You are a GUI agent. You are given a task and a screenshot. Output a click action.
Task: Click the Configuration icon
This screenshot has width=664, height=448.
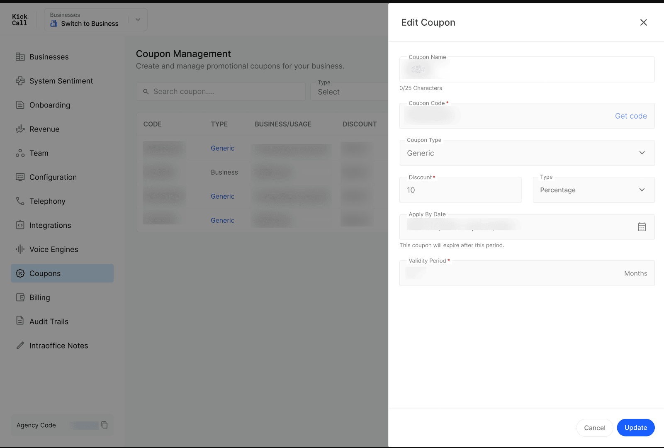tap(20, 177)
